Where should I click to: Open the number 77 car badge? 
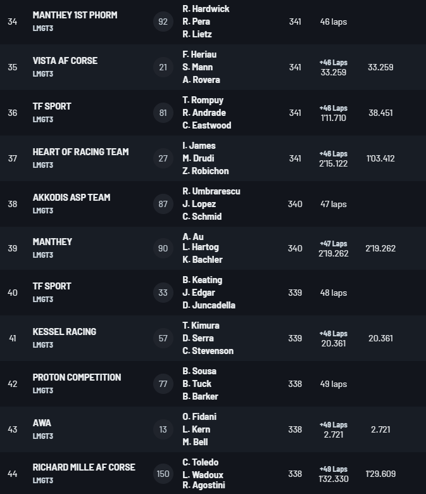pos(163,384)
